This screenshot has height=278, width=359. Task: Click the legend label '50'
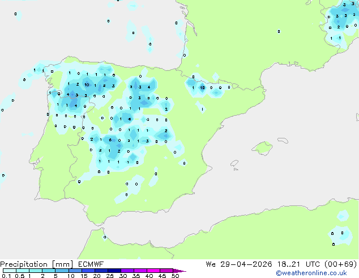click(x=175, y=276)
